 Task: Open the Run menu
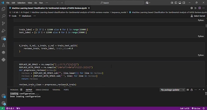click(x=41, y=3)
